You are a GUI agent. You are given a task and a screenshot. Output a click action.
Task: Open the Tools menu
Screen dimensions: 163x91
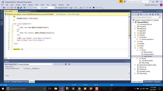(42, 5)
